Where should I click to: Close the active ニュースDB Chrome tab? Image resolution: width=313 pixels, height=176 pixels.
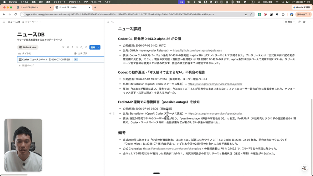point(89,8)
